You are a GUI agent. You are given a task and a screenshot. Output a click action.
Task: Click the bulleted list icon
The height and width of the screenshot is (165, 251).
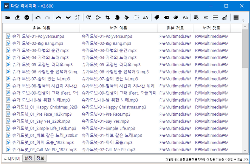click(215, 18)
